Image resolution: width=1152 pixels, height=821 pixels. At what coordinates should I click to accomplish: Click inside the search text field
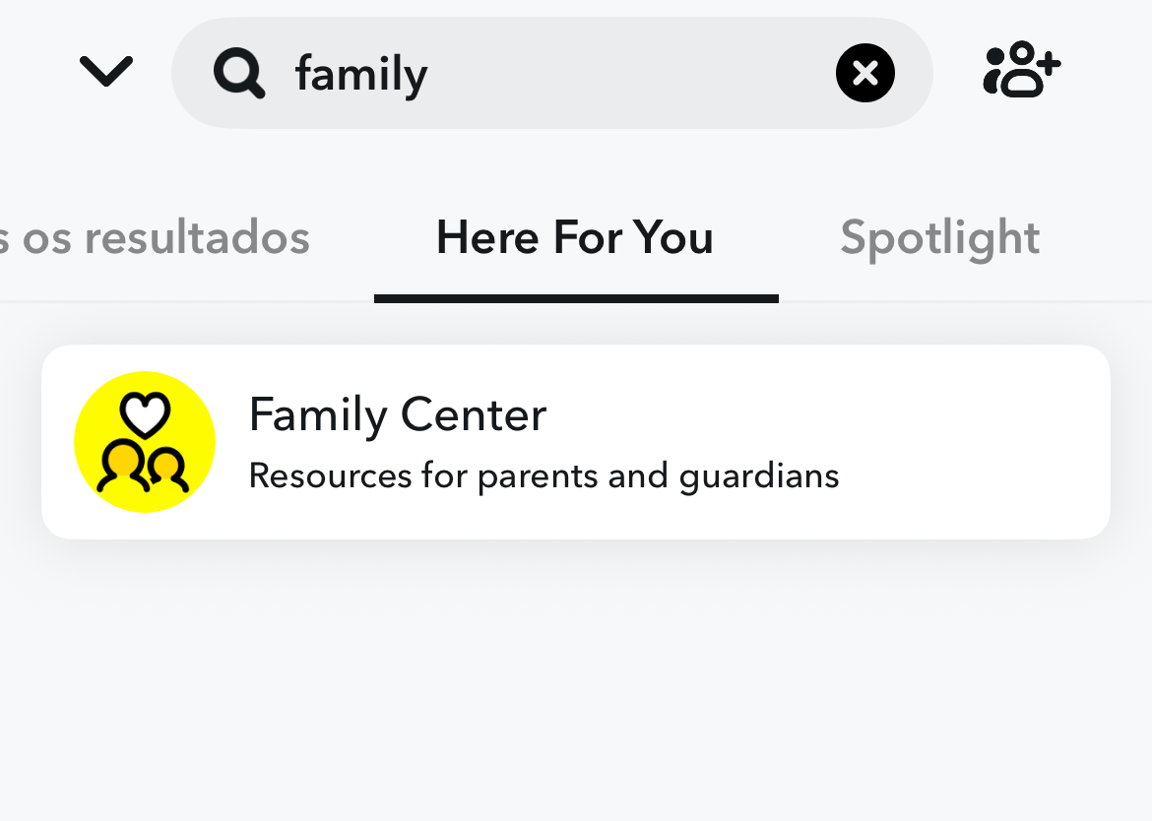551,72
